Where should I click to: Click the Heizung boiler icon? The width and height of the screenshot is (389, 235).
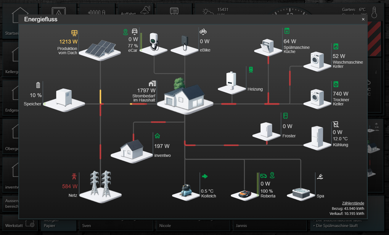coord(232,81)
